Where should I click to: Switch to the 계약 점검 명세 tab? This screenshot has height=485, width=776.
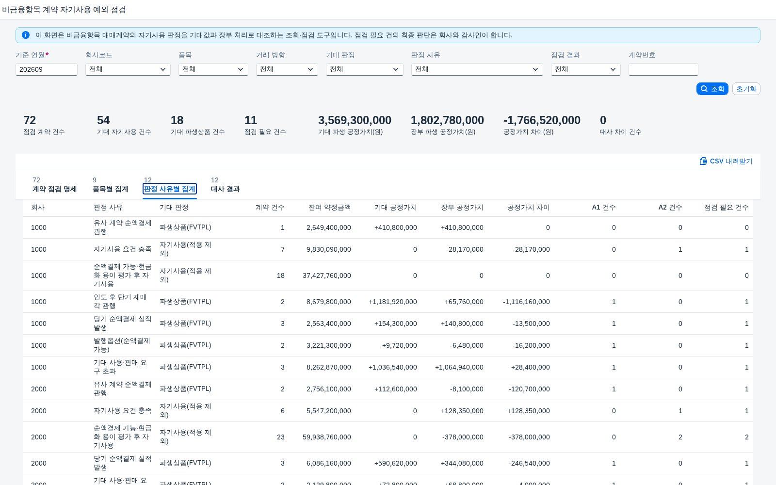(x=54, y=189)
